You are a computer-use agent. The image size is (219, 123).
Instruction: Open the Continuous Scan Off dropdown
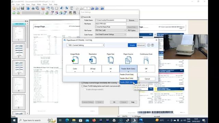pos(146,69)
